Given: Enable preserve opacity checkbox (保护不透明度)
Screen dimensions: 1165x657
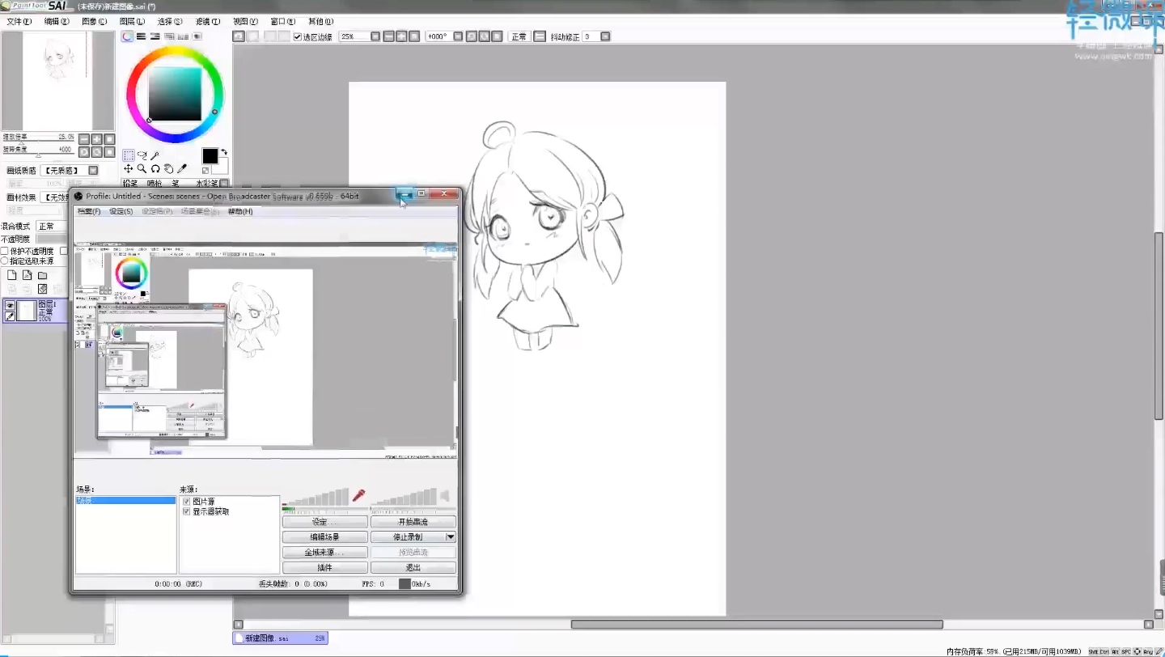Looking at the screenshot, I should [x=4, y=251].
